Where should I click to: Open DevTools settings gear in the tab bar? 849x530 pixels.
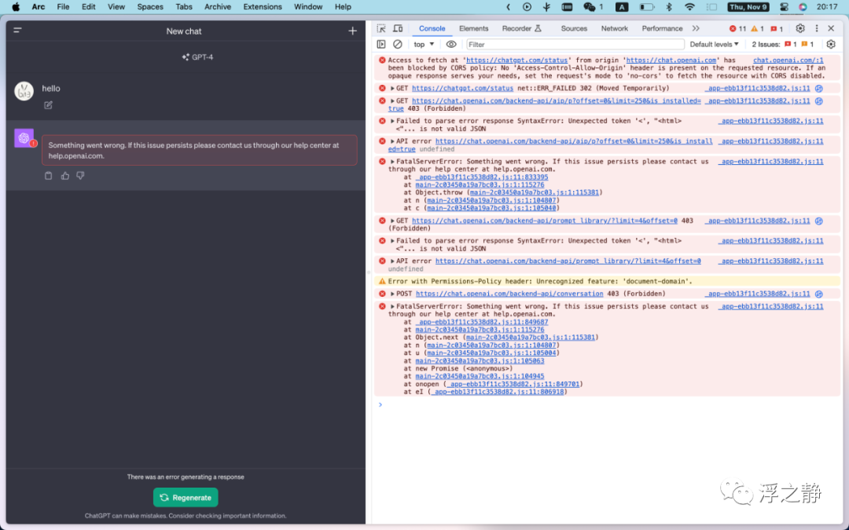[x=800, y=28]
